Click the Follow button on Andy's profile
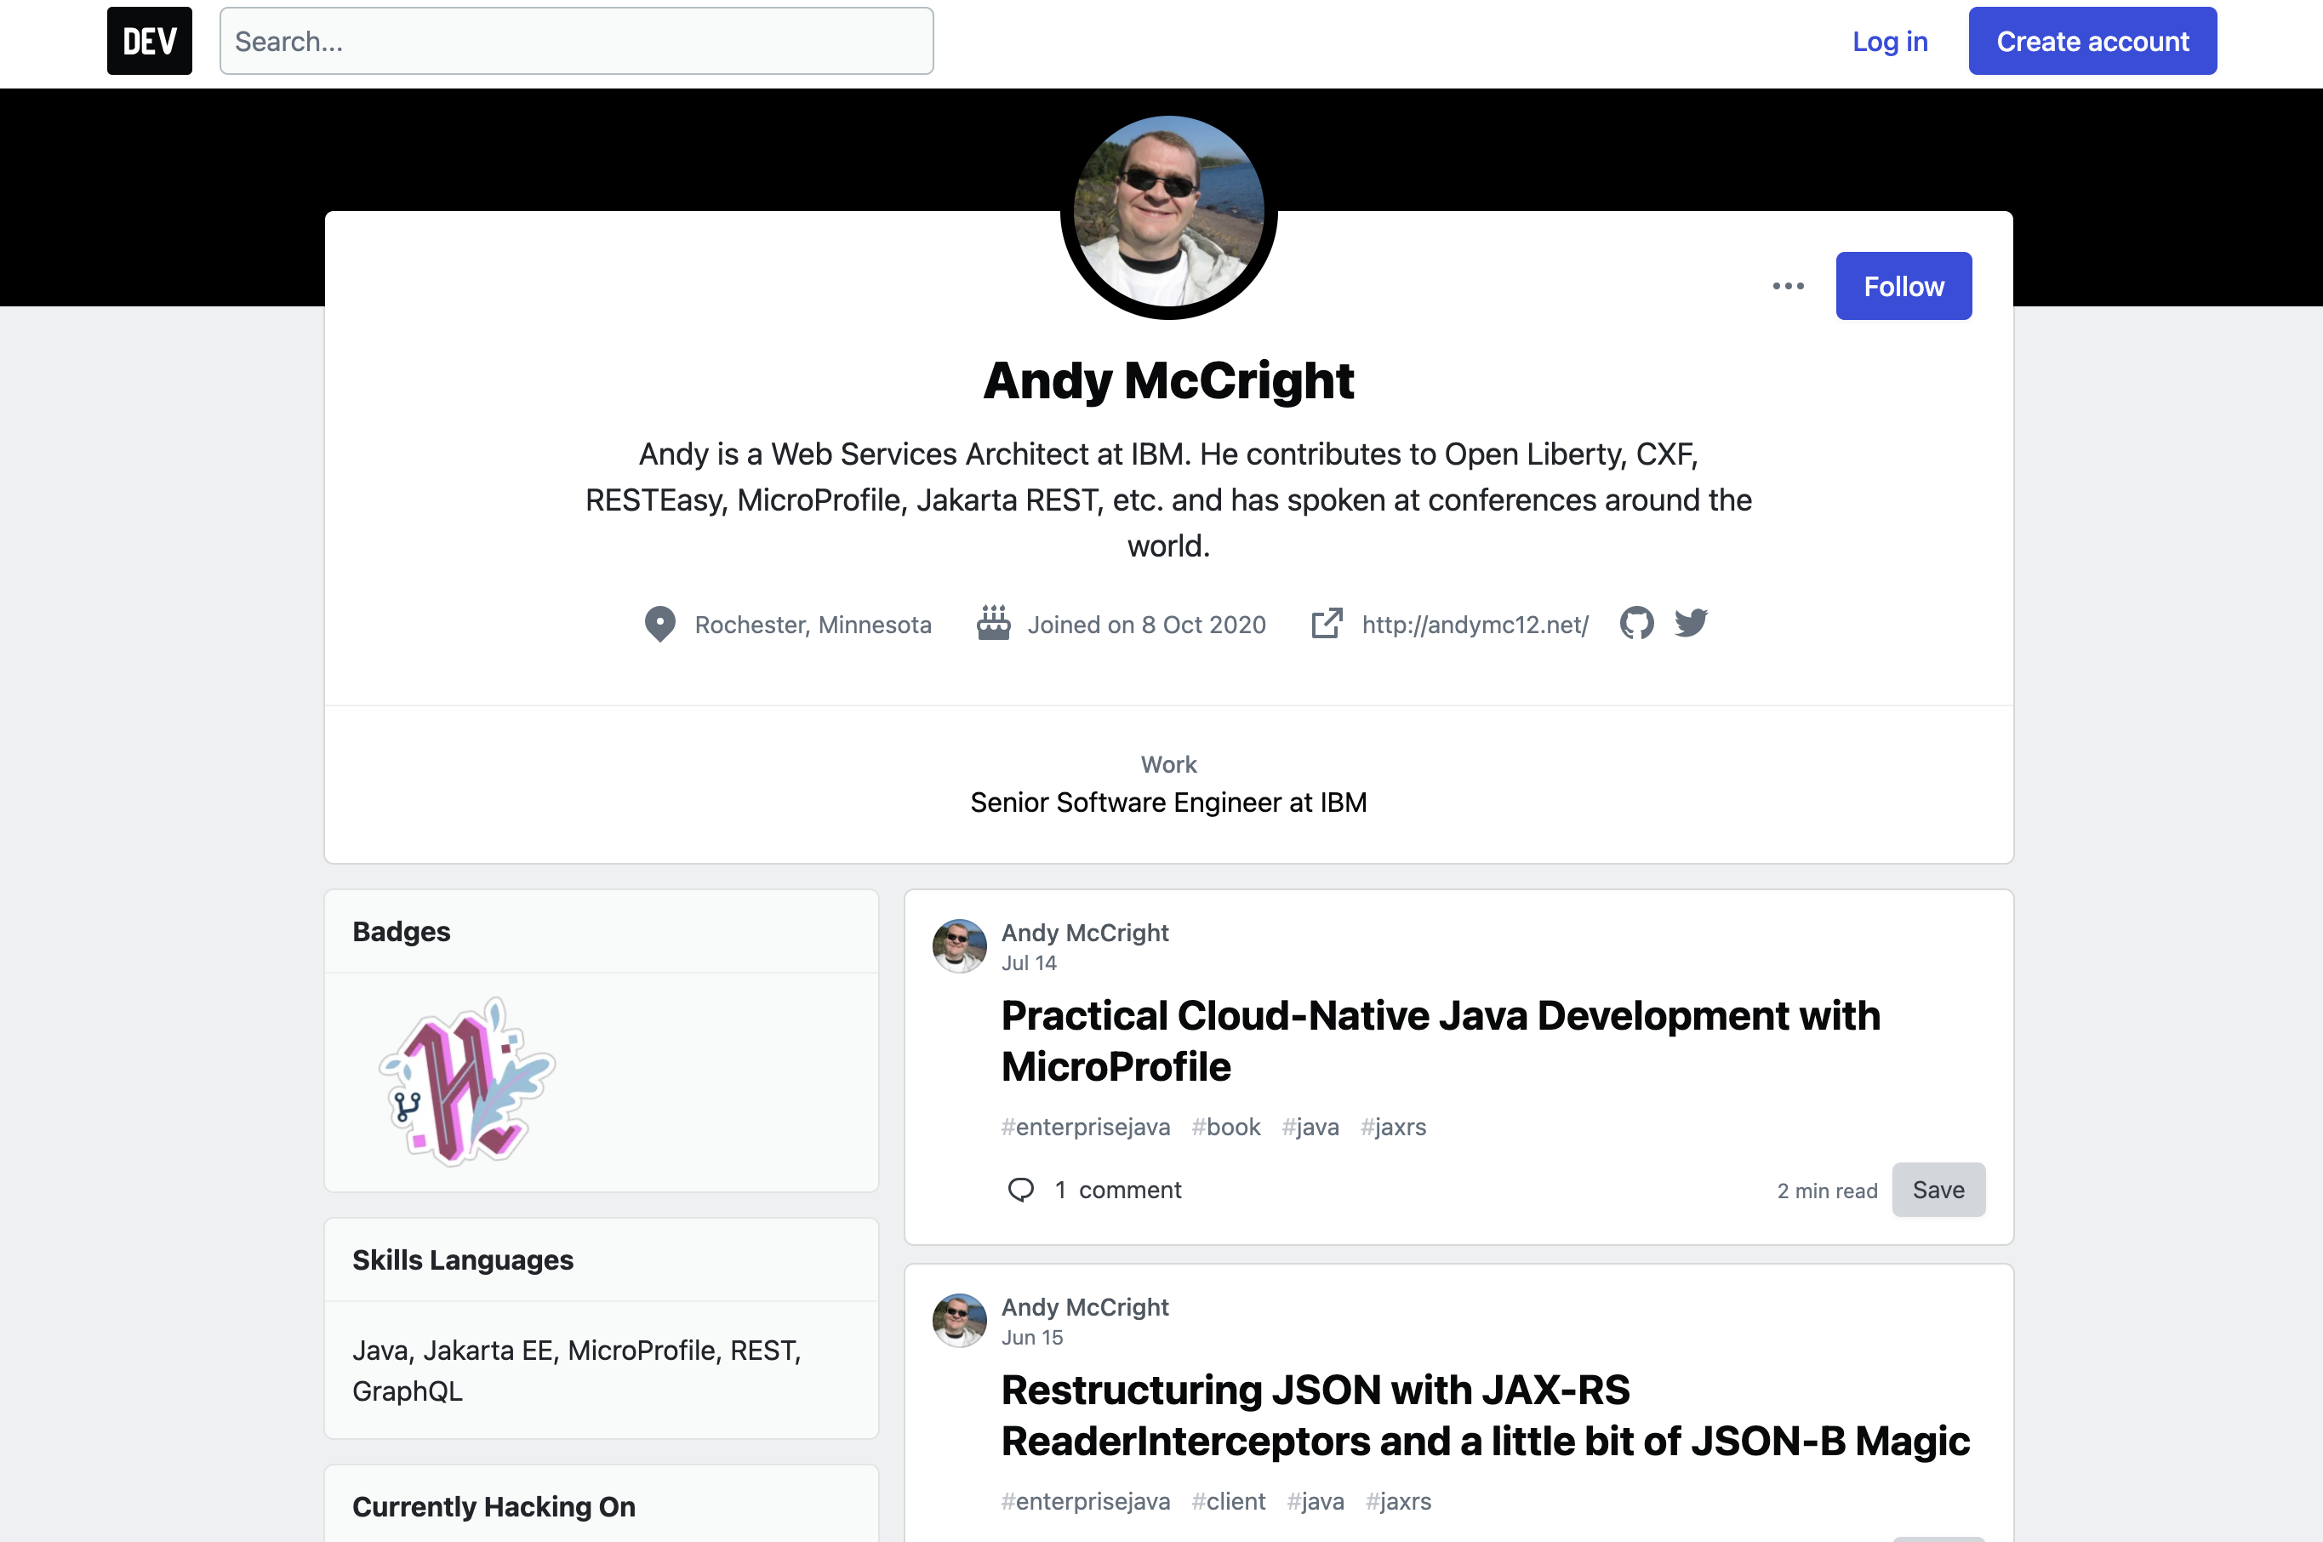The width and height of the screenshot is (2323, 1542). click(1902, 286)
